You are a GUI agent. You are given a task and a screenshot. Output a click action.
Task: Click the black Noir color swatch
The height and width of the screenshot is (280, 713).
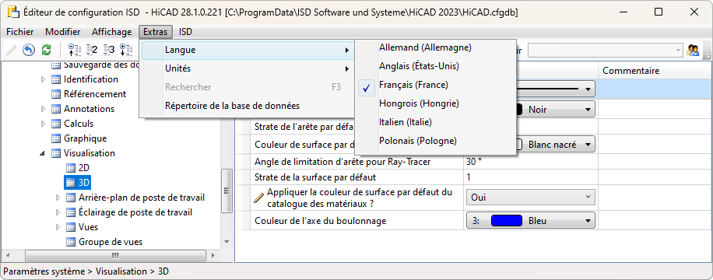tap(519, 110)
